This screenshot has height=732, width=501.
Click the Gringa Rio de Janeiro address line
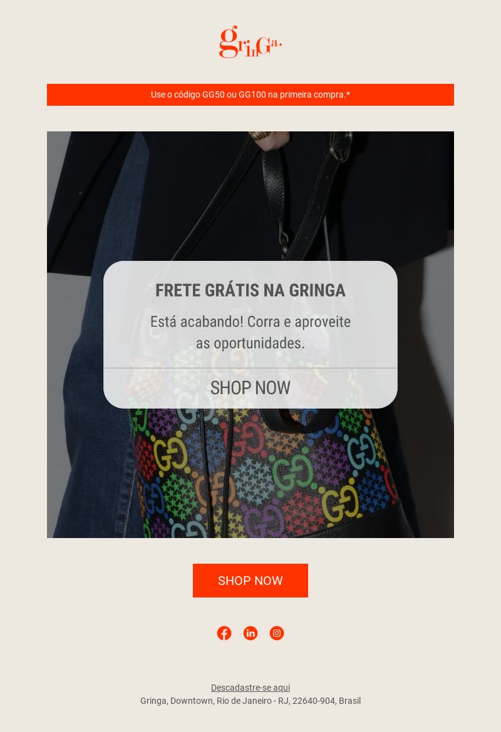(250, 701)
